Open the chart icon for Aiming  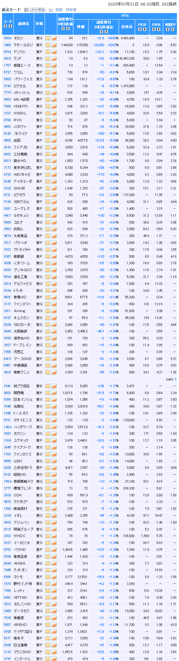coord(54,311)
